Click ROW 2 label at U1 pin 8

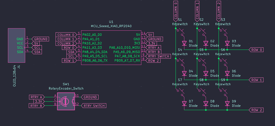coord(153,61)
